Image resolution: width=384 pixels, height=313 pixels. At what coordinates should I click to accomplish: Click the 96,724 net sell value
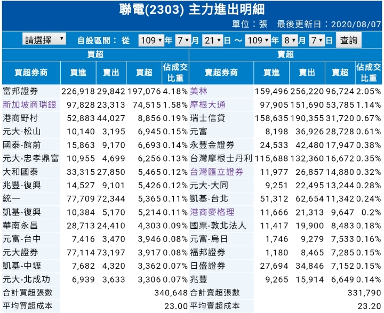pos(340,91)
